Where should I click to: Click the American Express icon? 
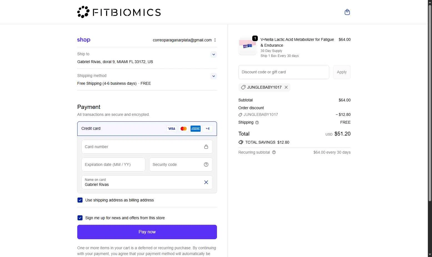coord(196,129)
